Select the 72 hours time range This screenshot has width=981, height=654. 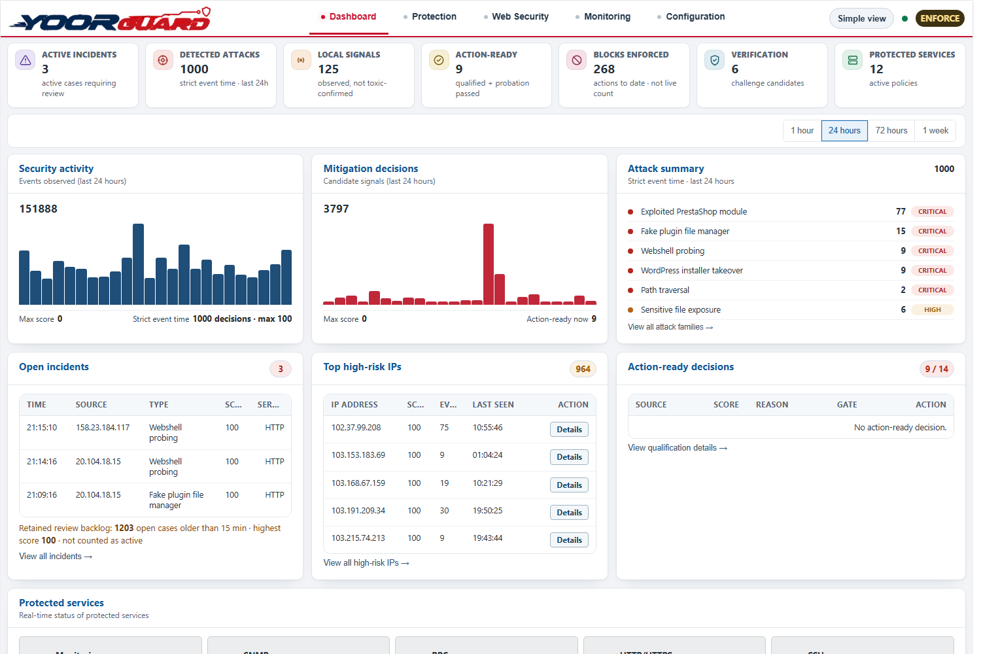891,131
